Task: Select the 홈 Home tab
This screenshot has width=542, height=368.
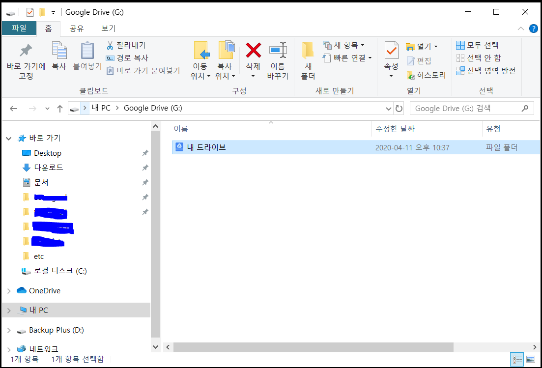Action: tap(48, 28)
